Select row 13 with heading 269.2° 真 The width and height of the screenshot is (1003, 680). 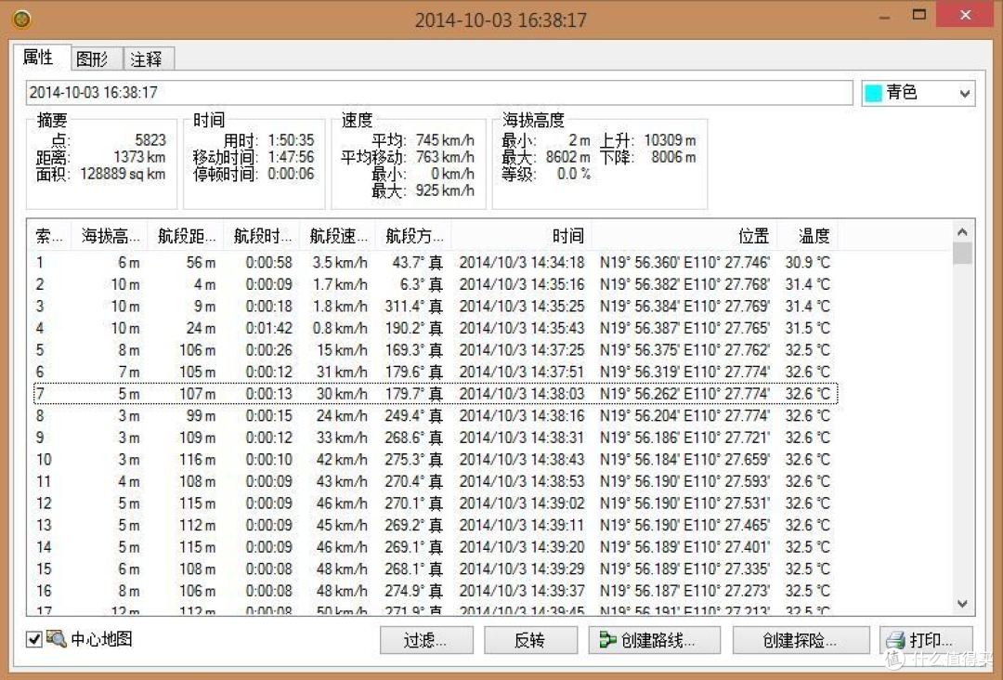[435, 525]
